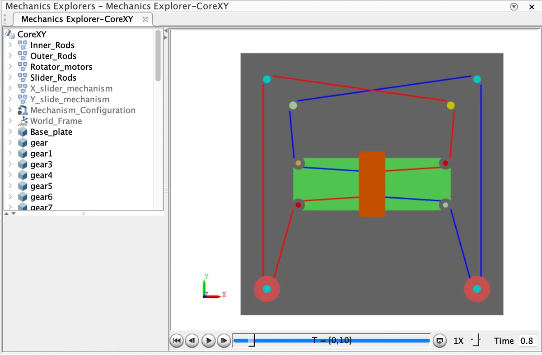Click the Inner_Rods subsystem icon
This screenshot has width=542, height=355.
pyautogui.click(x=23, y=45)
